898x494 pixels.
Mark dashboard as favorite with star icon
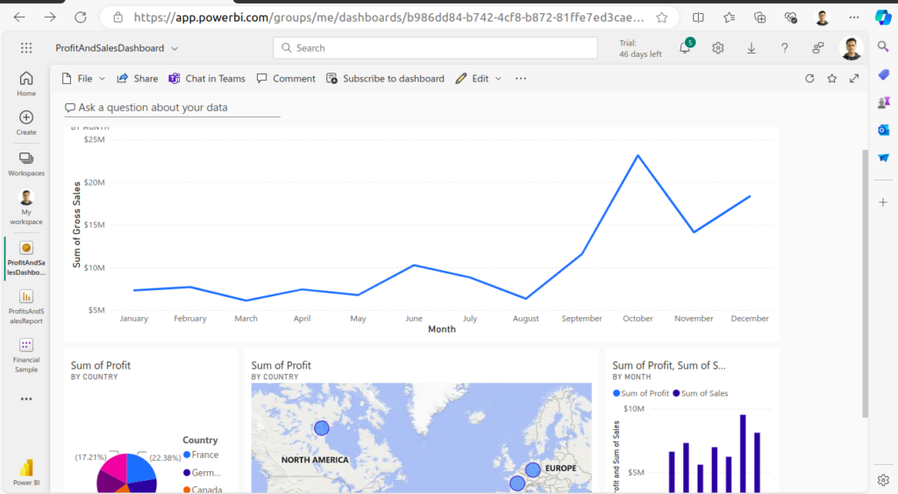point(832,79)
